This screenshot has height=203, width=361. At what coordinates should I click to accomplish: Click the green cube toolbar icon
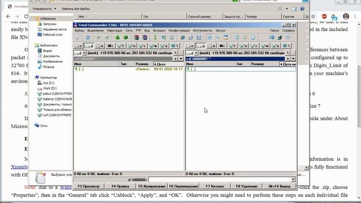126,38
